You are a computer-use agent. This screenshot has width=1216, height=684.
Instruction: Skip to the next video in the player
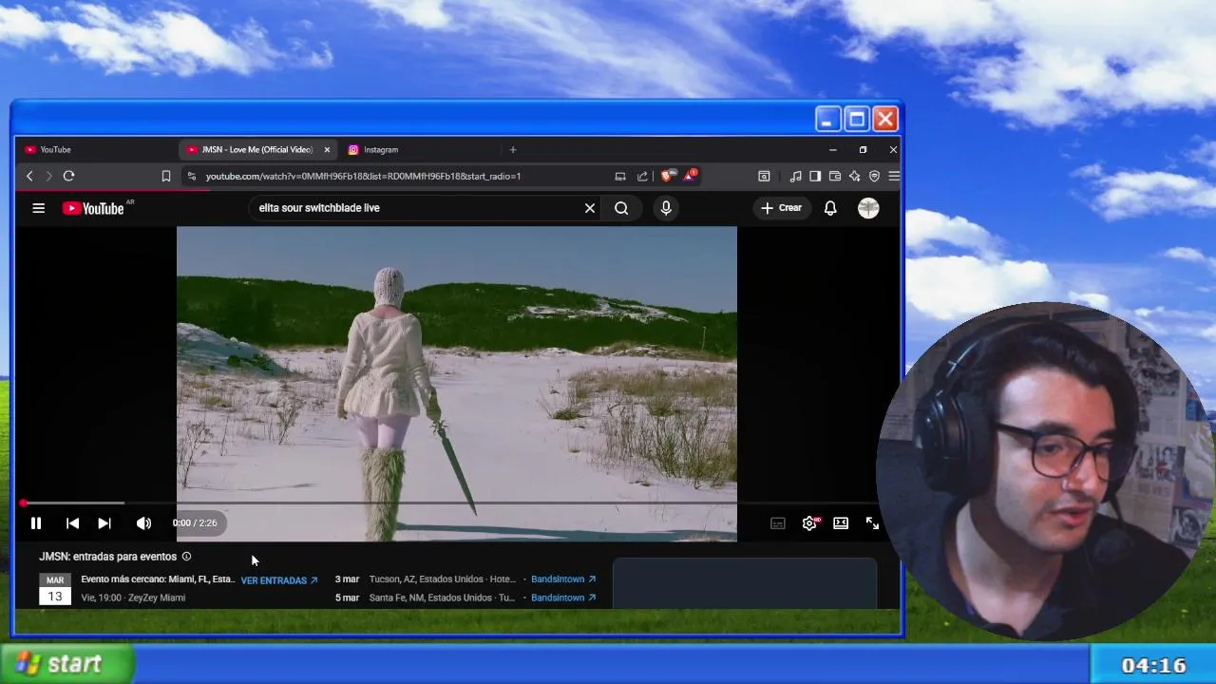click(104, 523)
